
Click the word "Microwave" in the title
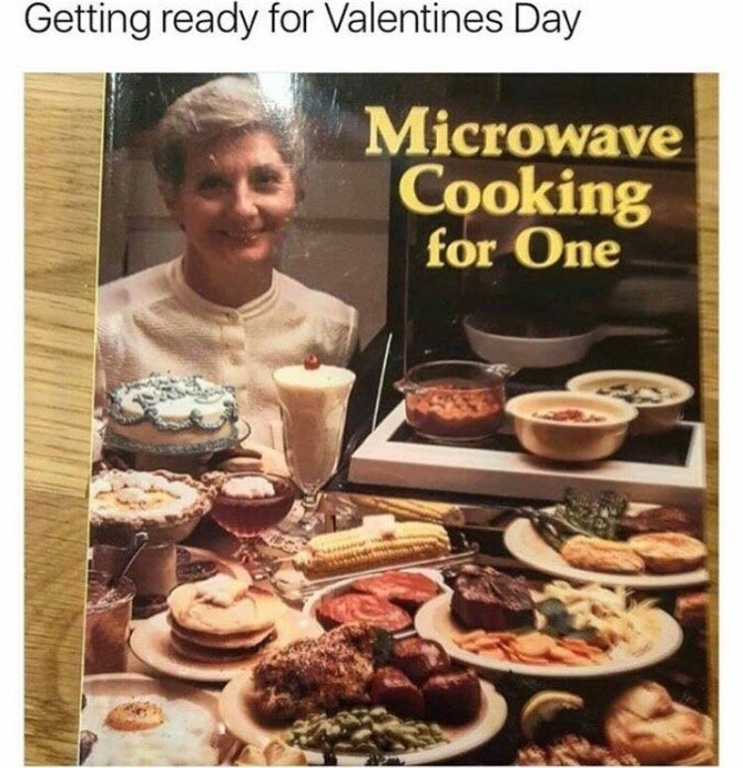pos(524,134)
